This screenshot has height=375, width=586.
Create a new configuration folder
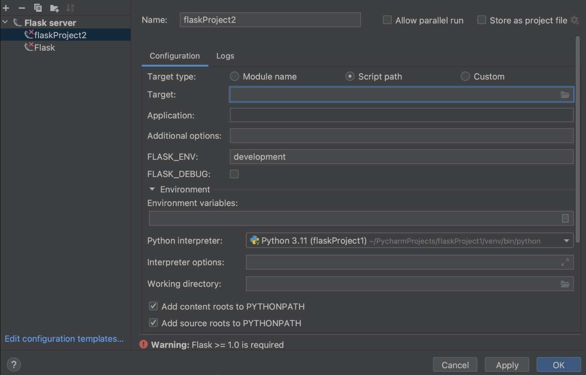pyautogui.click(x=54, y=8)
